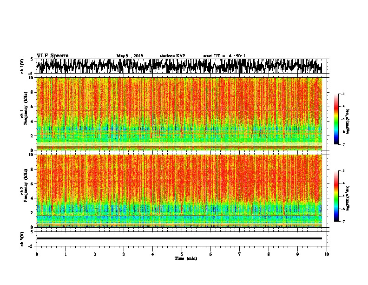The image size is (368, 285).
Task: Click the ch.2 frequency axis "4" tick label
Action: click(x=33, y=198)
